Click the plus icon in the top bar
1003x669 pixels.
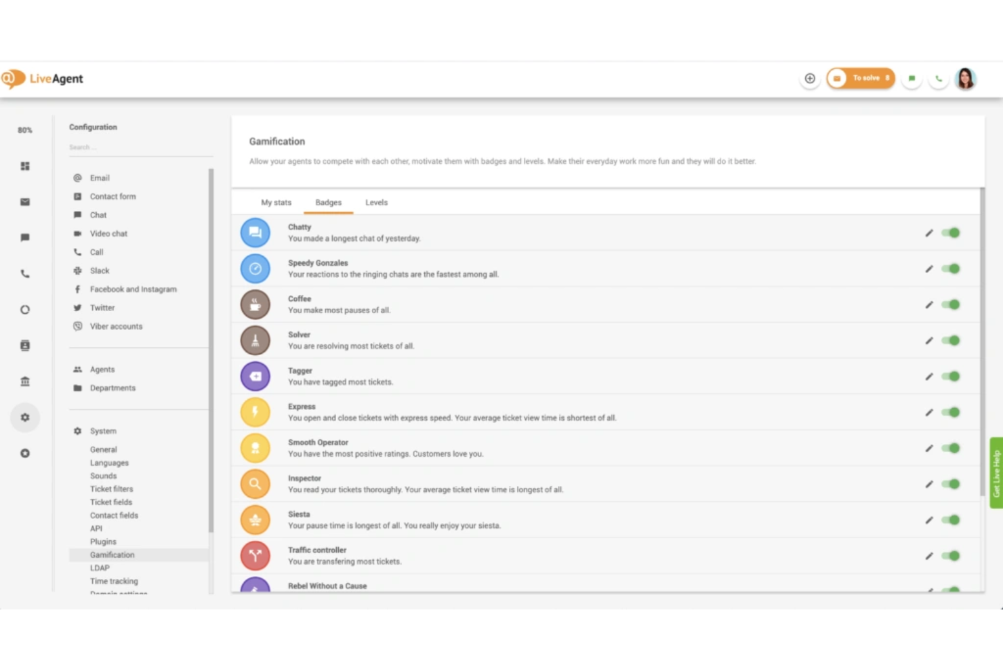click(x=811, y=78)
